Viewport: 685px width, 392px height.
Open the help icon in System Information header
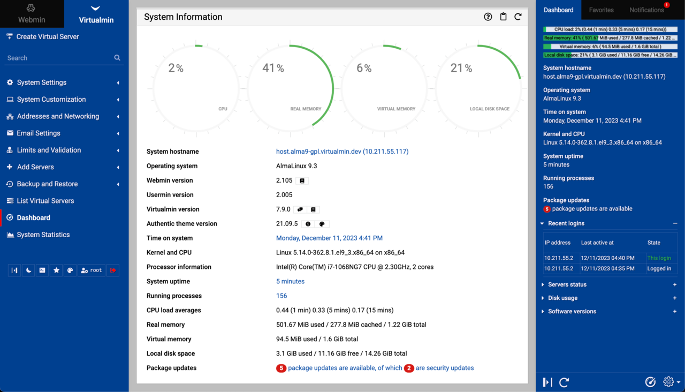coord(488,17)
